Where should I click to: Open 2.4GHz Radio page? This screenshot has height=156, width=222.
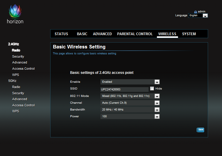[x=16, y=50]
